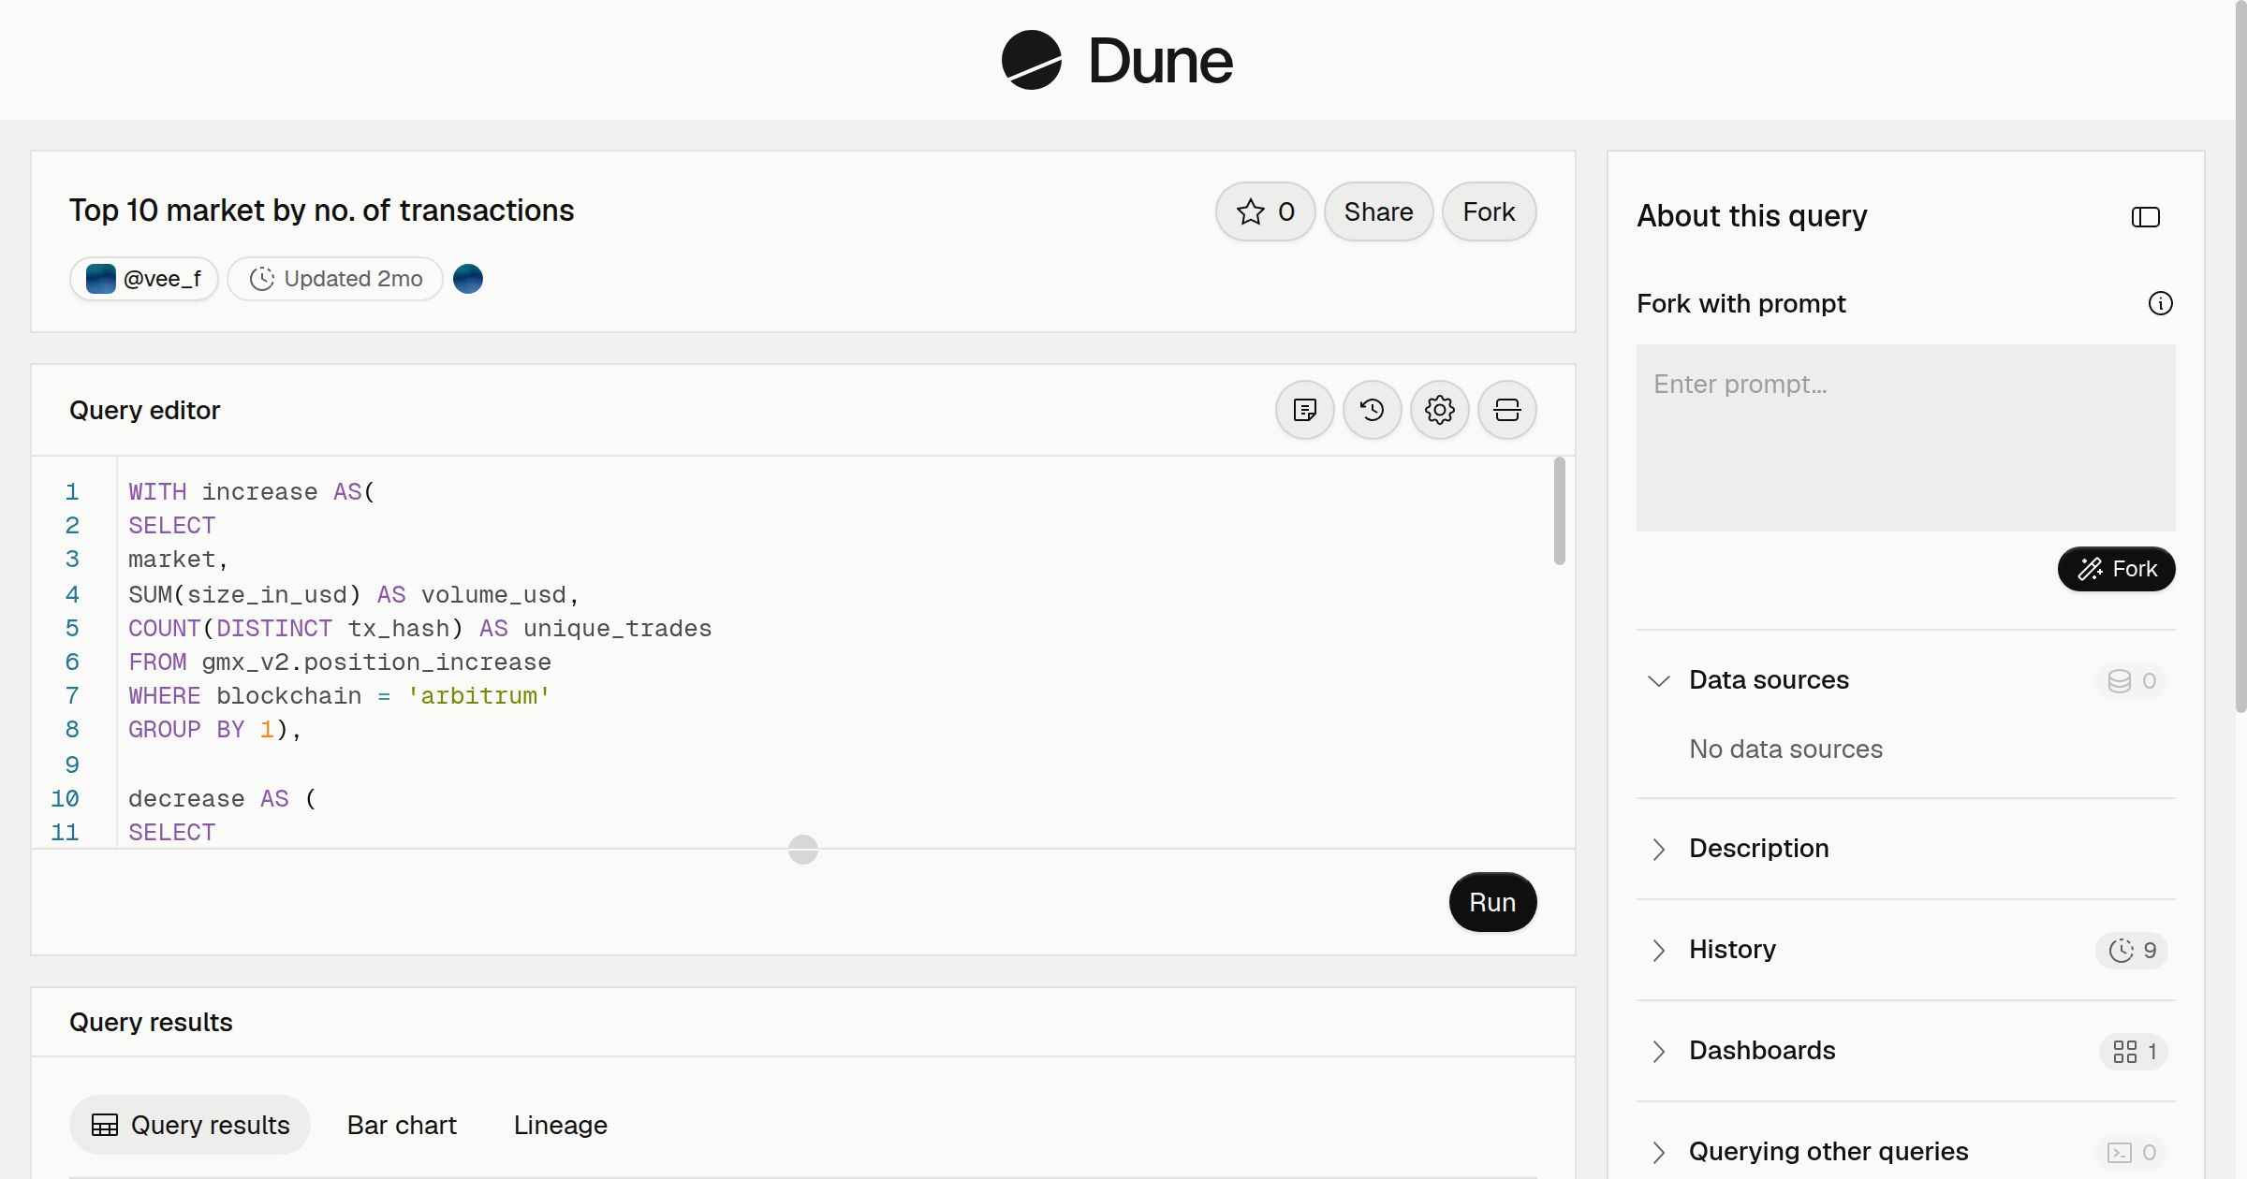The image size is (2247, 1179).
Task: Expand the Dashboards section
Action: (x=1658, y=1051)
